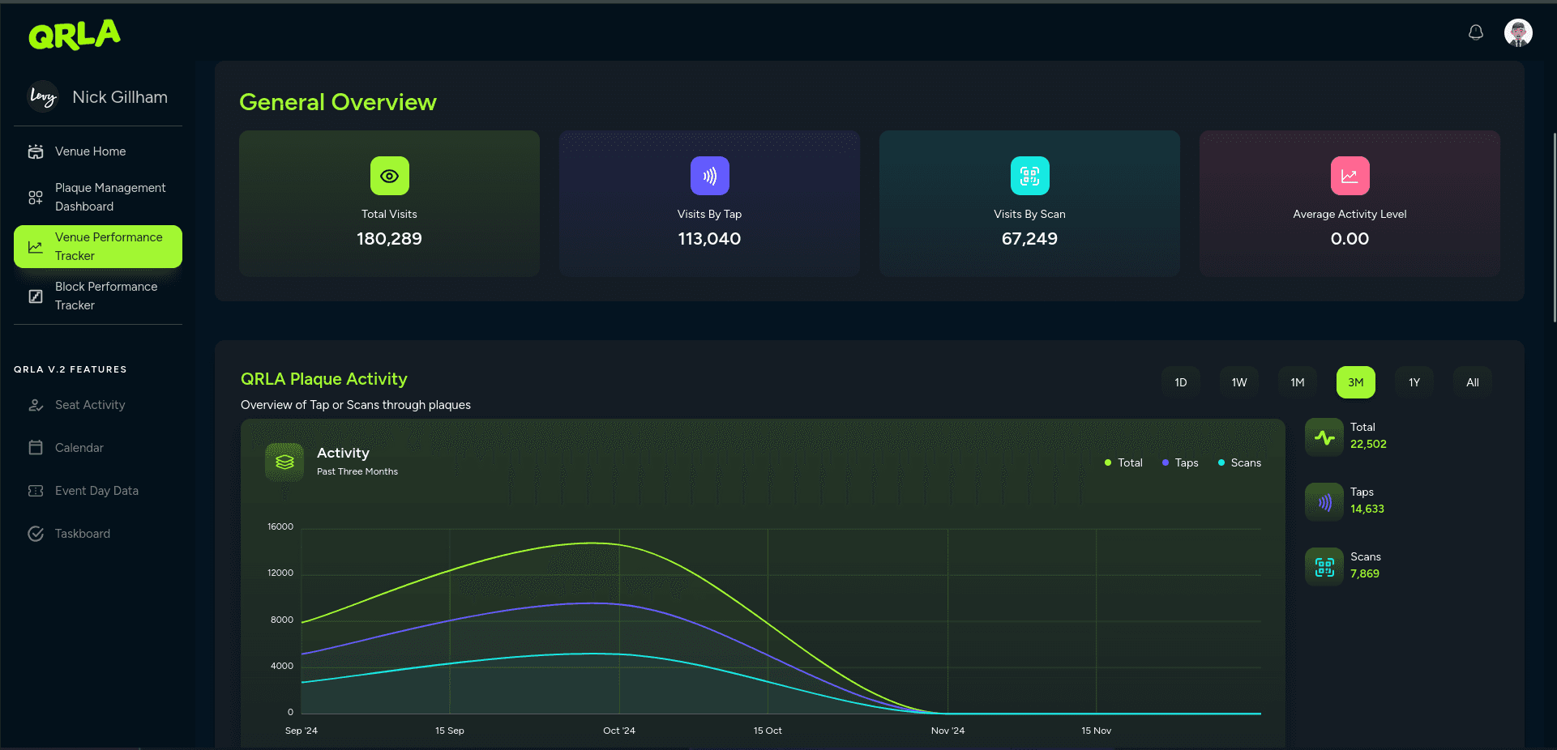Click the Average Activity Level value 0.00
This screenshot has height=750, width=1557.
click(x=1350, y=239)
